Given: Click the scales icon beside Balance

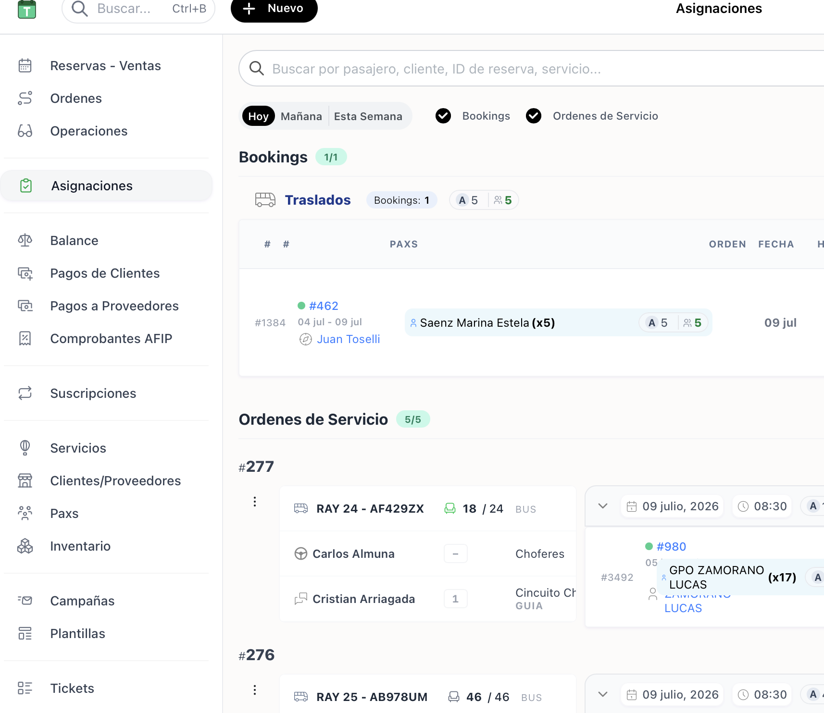Looking at the screenshot, I should tap(25, 240).
